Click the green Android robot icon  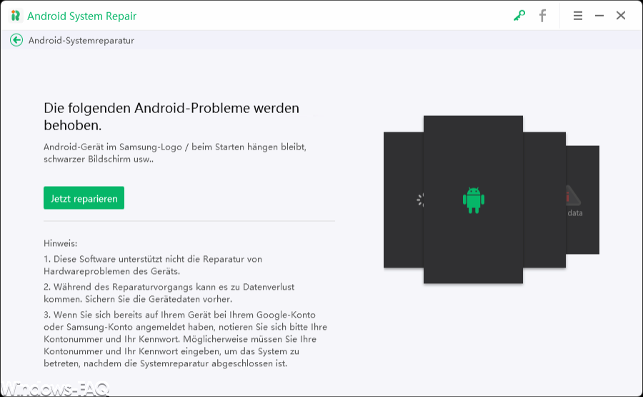coord(473,200)
